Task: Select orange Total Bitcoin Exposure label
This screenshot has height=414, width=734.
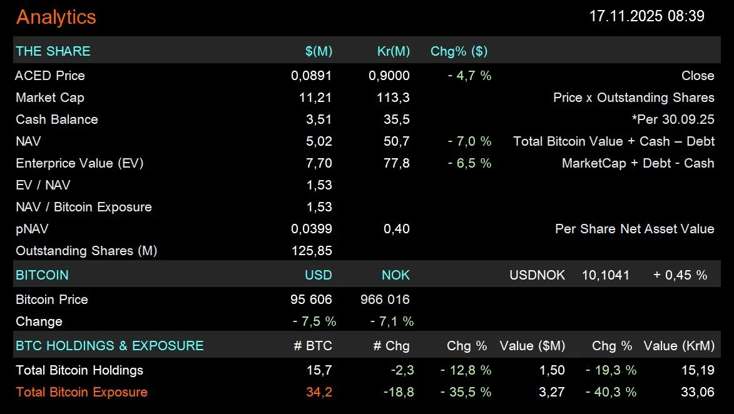Action: 82,392
